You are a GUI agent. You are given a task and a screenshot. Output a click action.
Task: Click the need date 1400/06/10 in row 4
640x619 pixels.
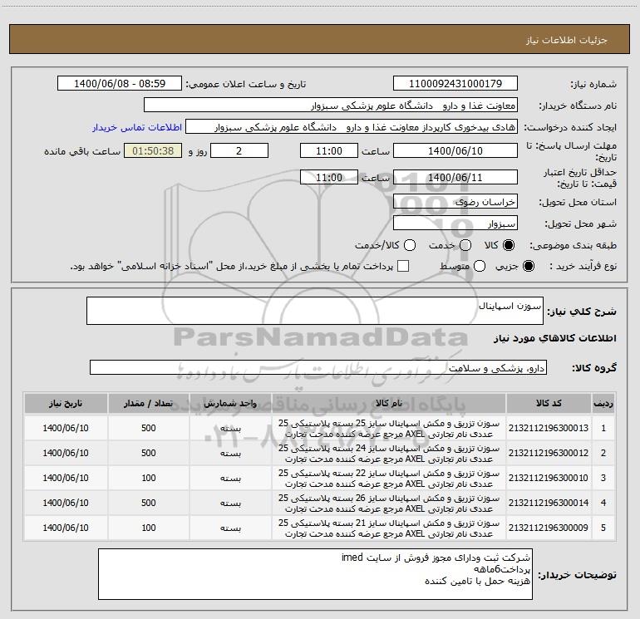tap(66, 503)
